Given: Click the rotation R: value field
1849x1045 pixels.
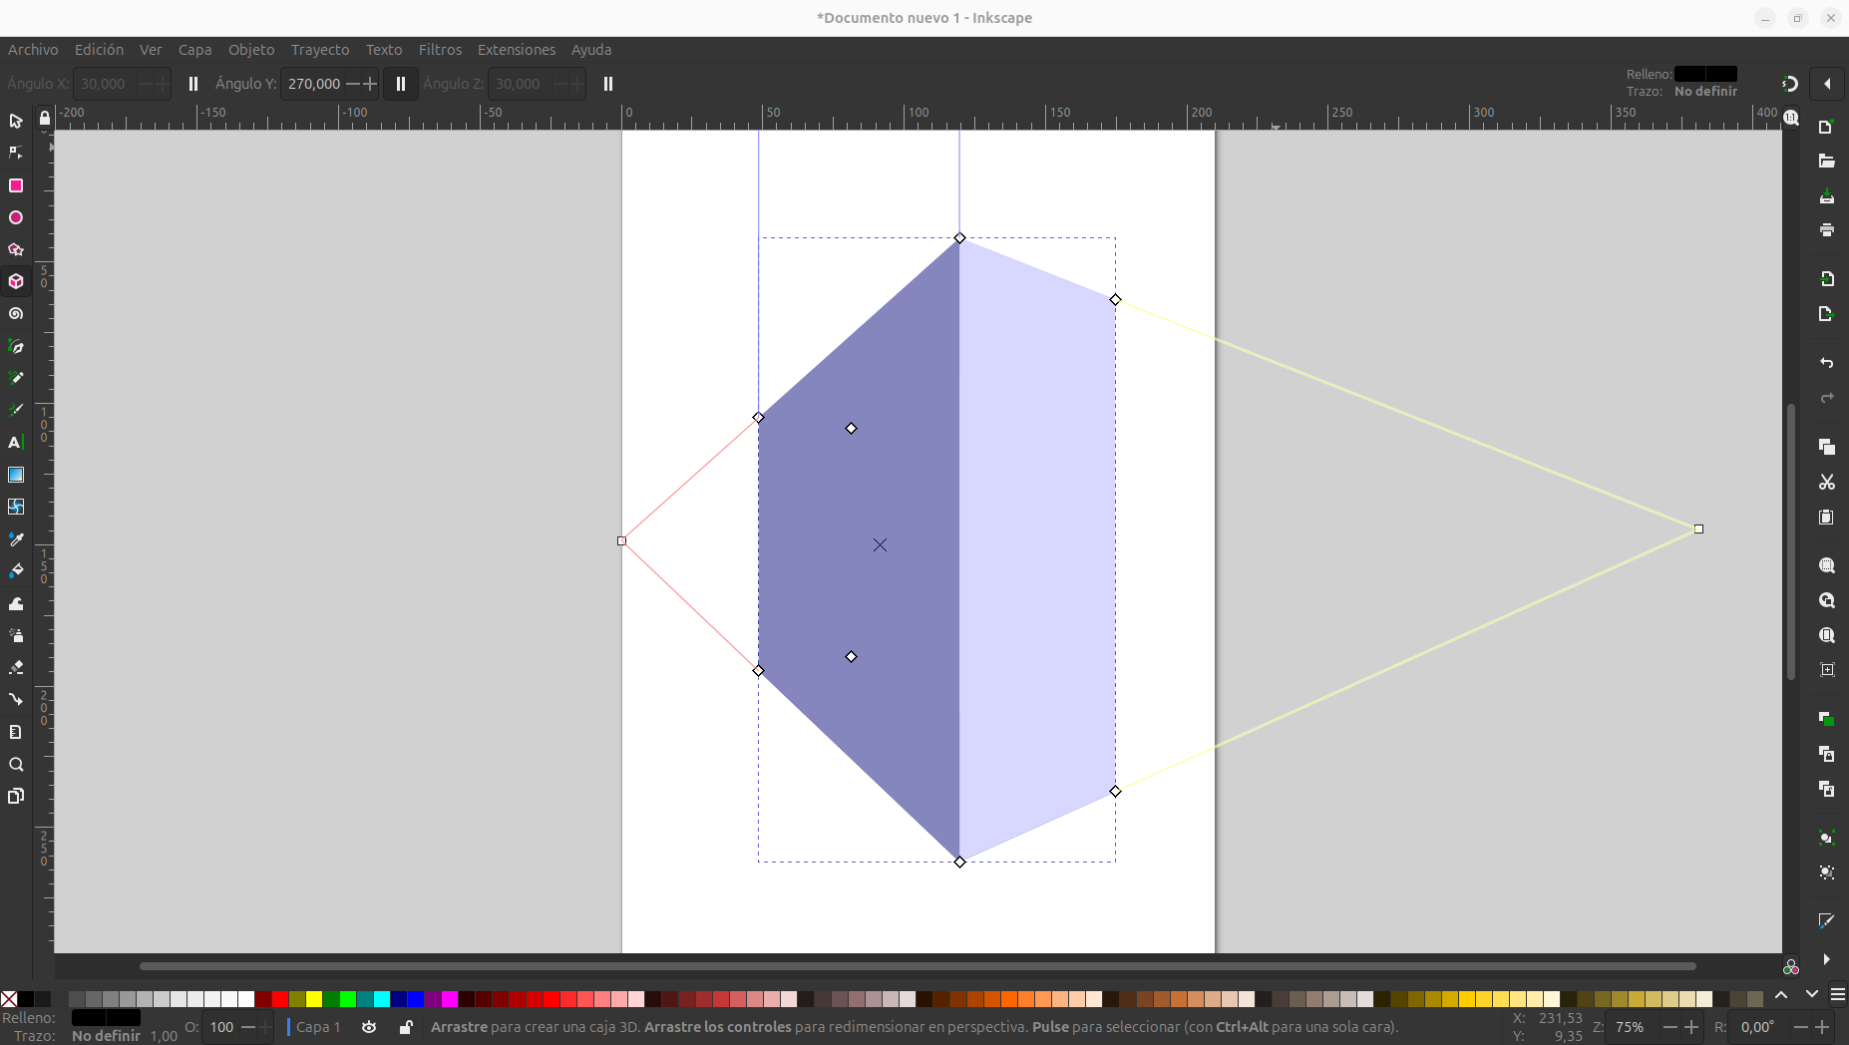Looking at the screenshot, I should tap(1760, 1027).
